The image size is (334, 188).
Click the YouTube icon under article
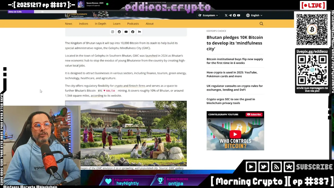tap(126, 32)
